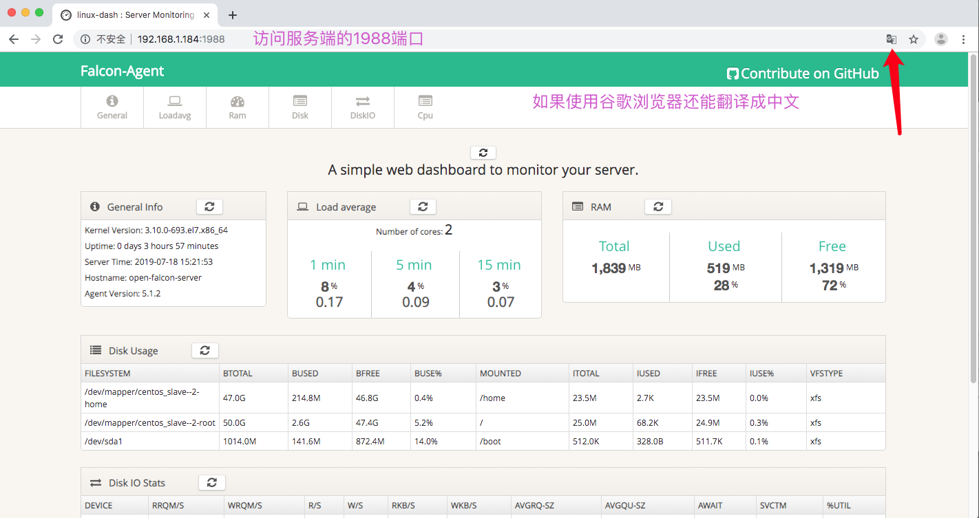The image size is (979, 518).
Task: Open the Ram nav tab
Action: [x=238, y=107]
